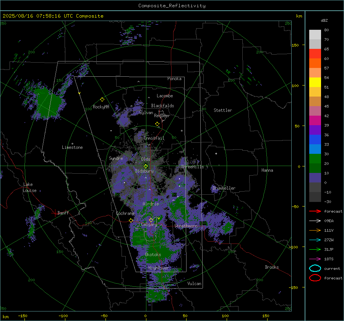Image resolution: width=344 pixels, height=321 pixels.
Task: Click the green 31JP arrow in legend
Action: (x=315, y=249)
